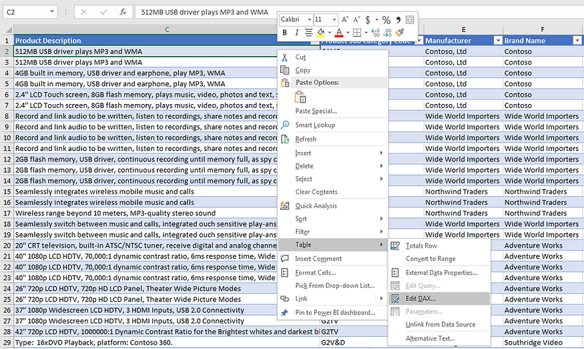Open External Data Properties
Viewport: 584px width, 349px height.
click(x=439, y=273)
